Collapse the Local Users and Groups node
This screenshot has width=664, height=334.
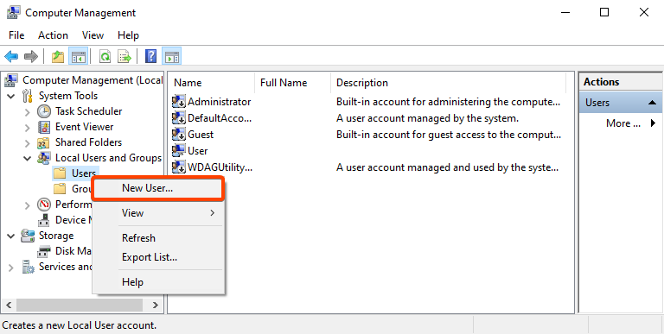click(28, 158)
